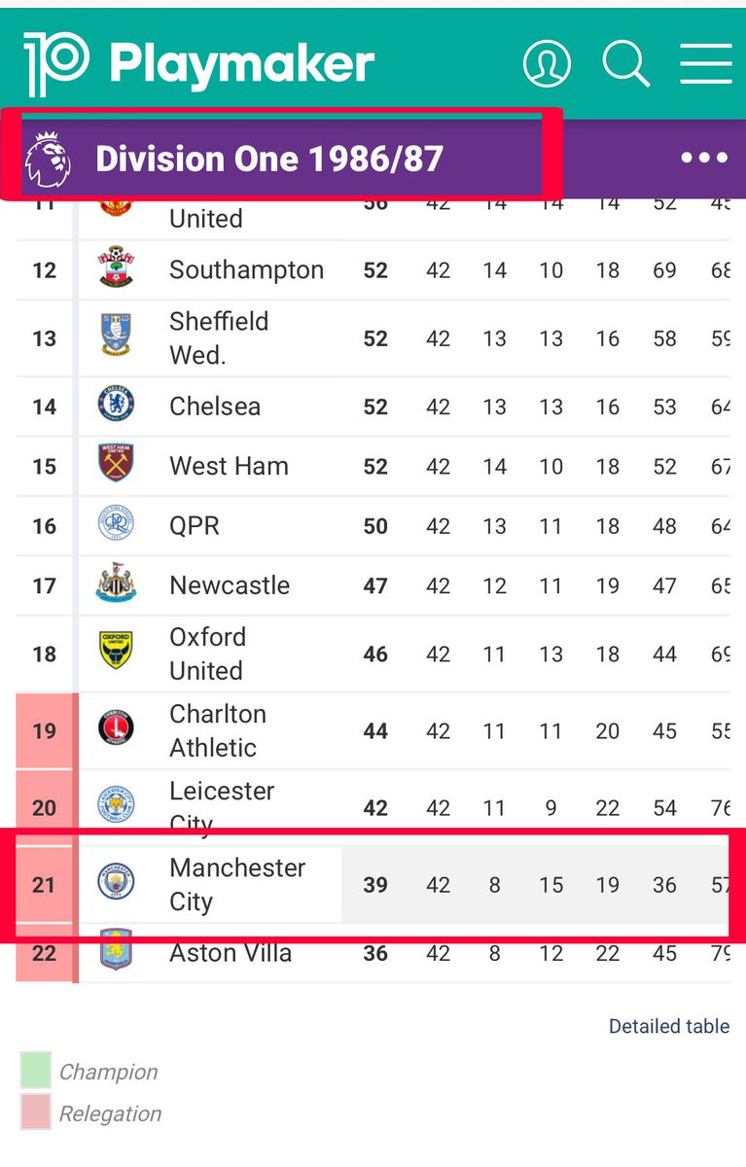746x1167 pixels.
Task: Open the Charlton Athletic team link
Action: pos(217,730)
